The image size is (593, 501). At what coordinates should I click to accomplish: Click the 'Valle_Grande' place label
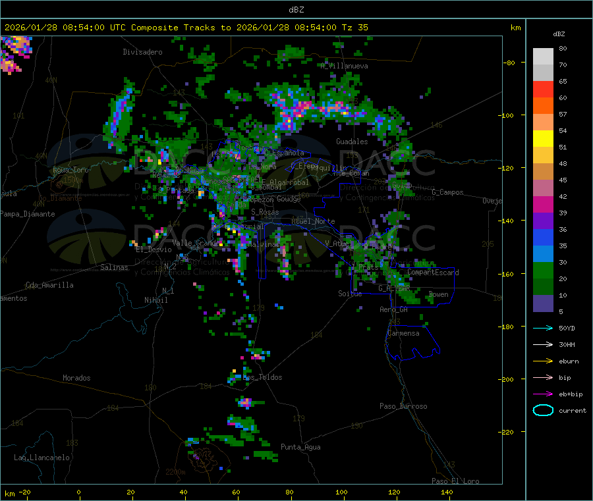tap(196, 243)
